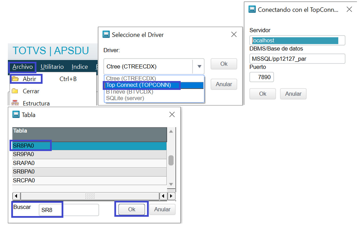Click the Tabla column header
Screen dimensions: 362x227
pos(89,134)
